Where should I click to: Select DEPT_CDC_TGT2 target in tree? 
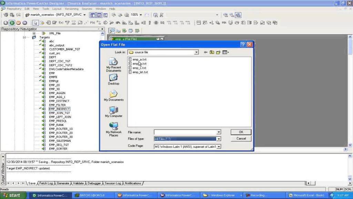coord(61,65)
